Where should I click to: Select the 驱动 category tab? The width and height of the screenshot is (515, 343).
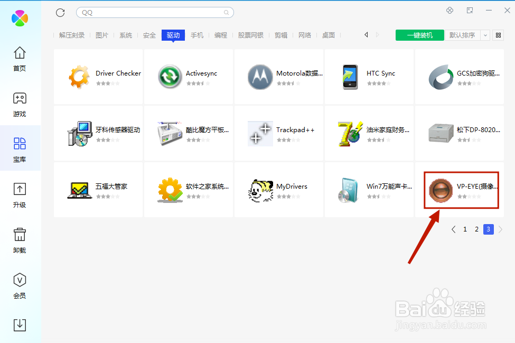click(x=173, y=35)
